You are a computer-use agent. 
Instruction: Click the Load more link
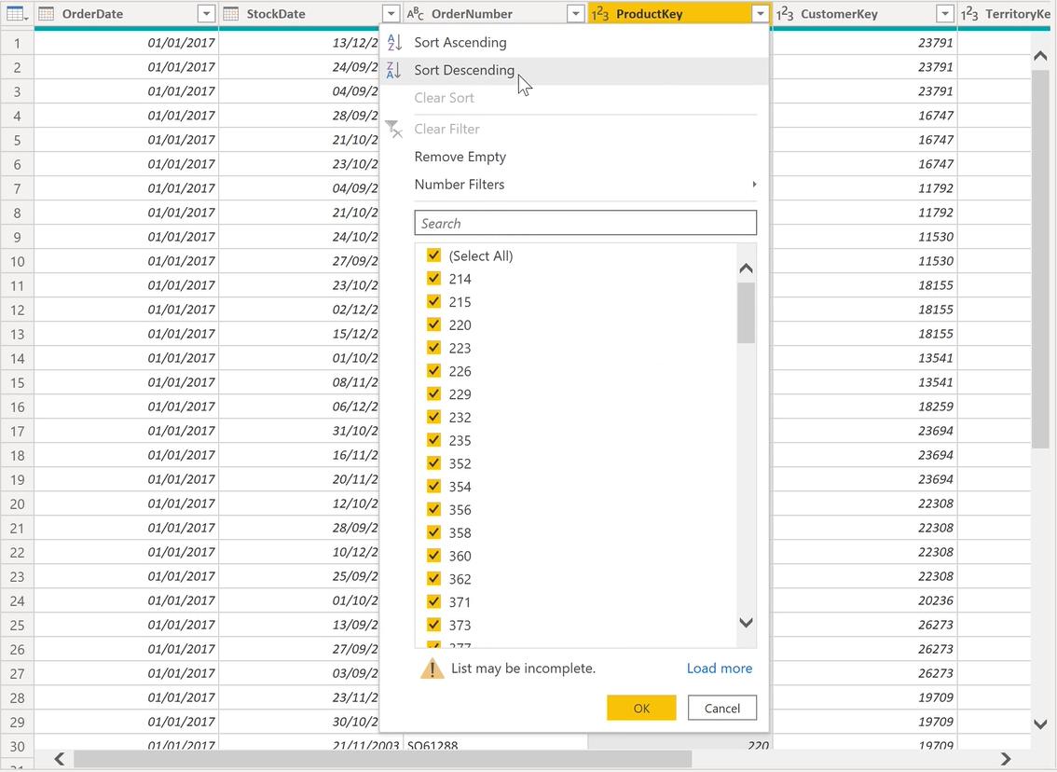719,669
